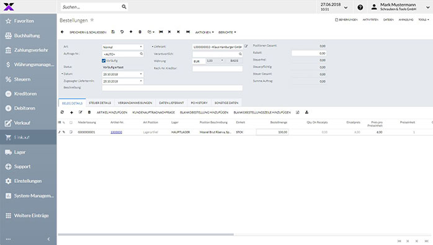Refresh the Beleg Details grid
This screenshot has height=245, width=433.
pyautogui.click(x=62, y=112)
